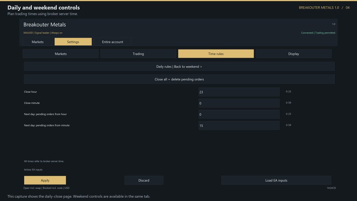Click Next day: pending orders from minute label

click(47, 125)
